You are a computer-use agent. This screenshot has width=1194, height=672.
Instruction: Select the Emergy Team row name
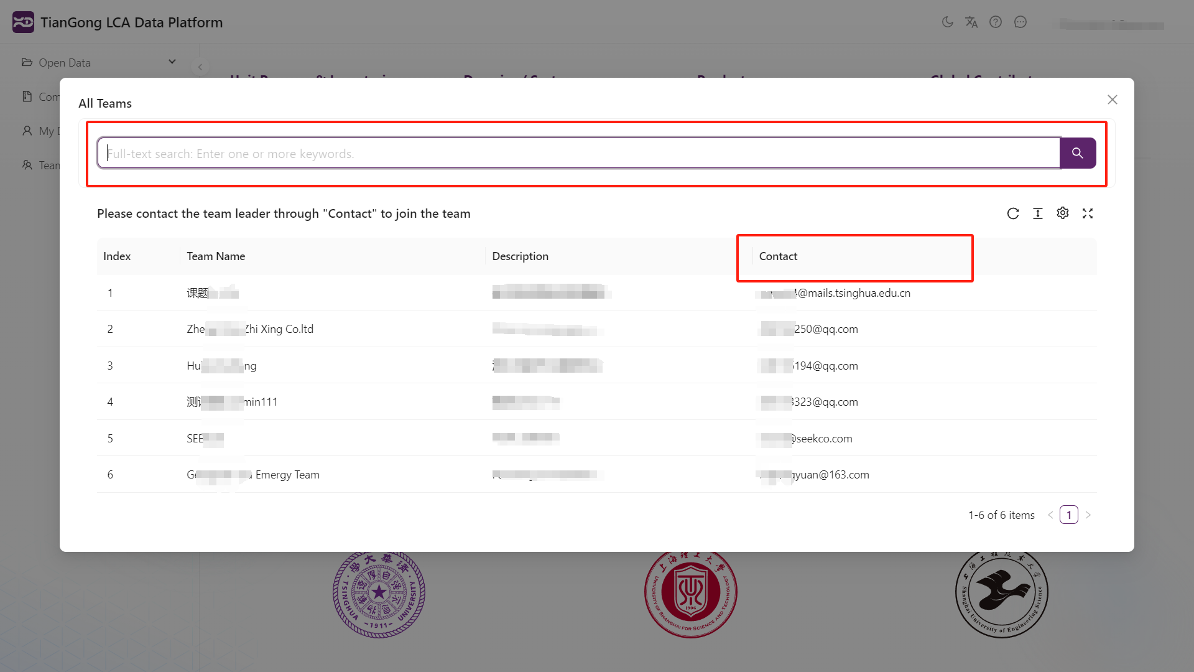(253, 475)
